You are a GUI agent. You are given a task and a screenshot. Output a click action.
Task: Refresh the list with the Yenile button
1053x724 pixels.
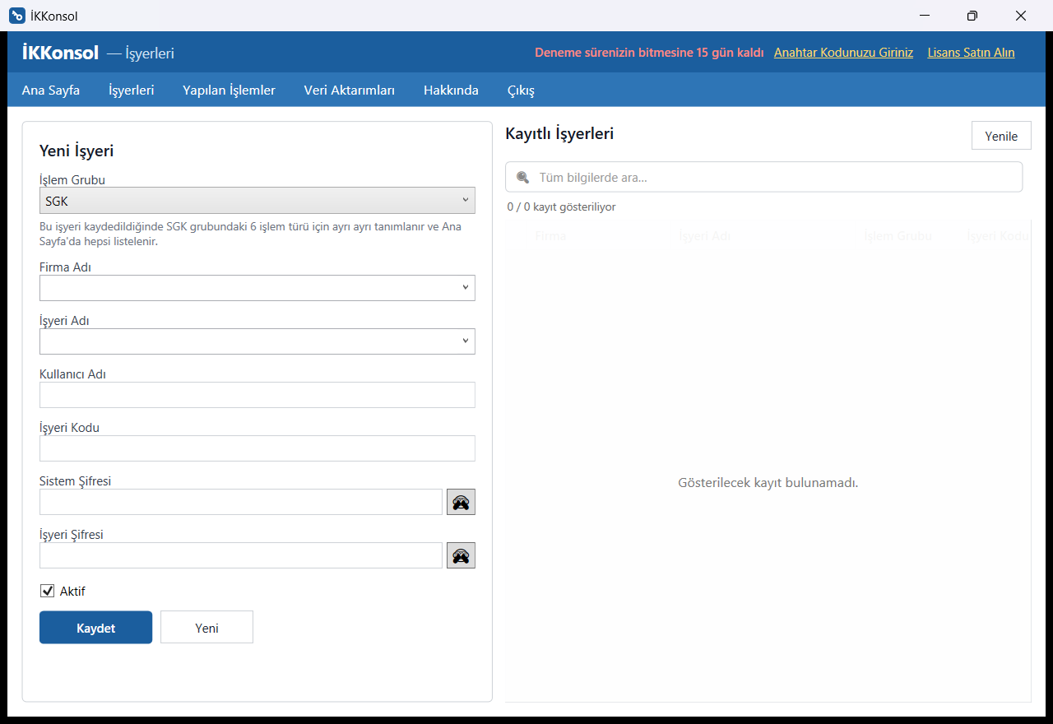click(1001, 136)
